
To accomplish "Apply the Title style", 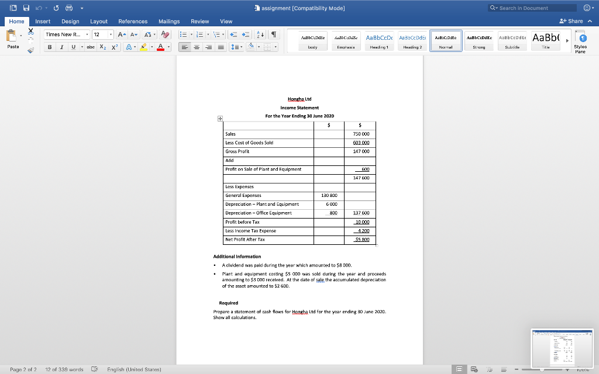I will [x=546, y=41].
